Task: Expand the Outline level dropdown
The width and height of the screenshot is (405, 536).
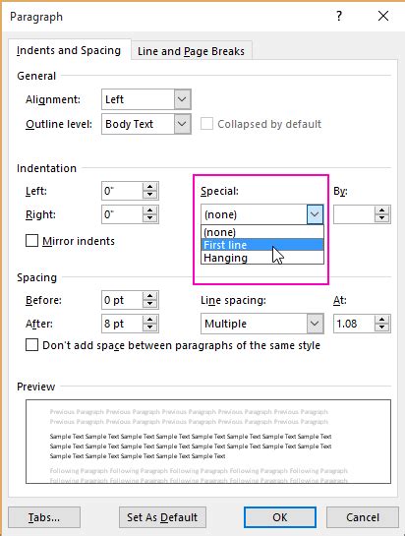Action: [182, 124]
